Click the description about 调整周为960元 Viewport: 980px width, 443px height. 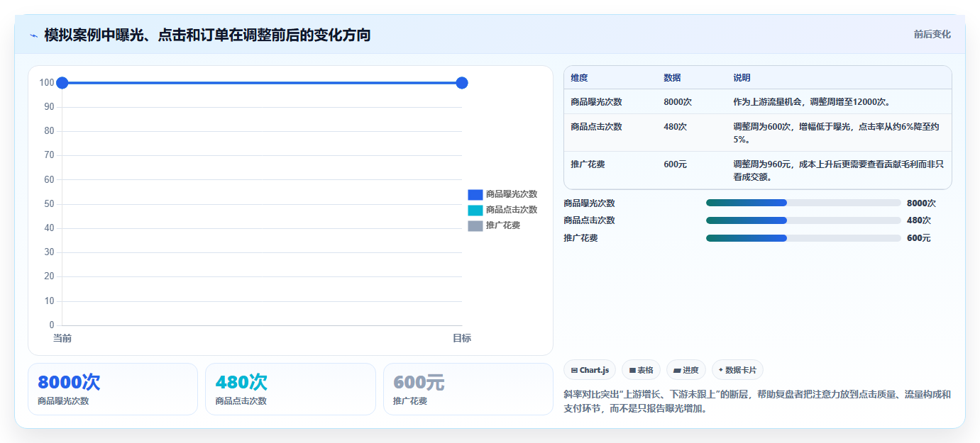pos(838,171)
